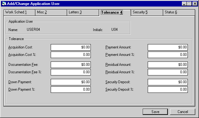Cancel the Add/Change Application User dialog
Screen dimensions: 199x118
183,112
